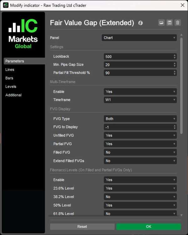
Task: Click the Facebook icon beside indicator title
Action: (x=141, y=23)
